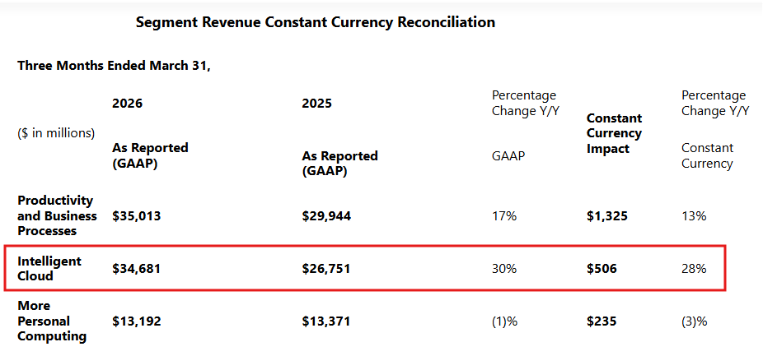The height and width of the screenshot is (356, 763).
Task: Click the ($ in millions) label
Action: click(x=56, y=133)
